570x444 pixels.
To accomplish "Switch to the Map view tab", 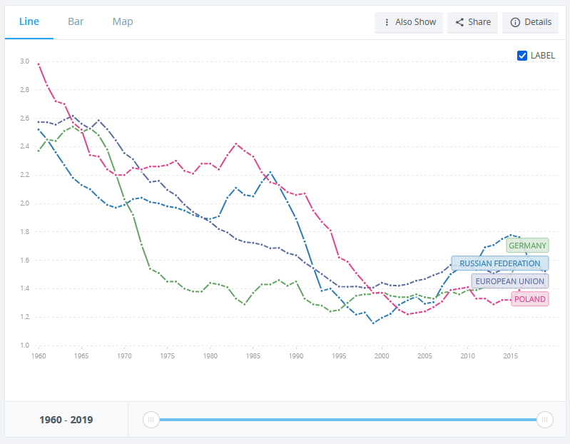I will [x=123, y=21].
